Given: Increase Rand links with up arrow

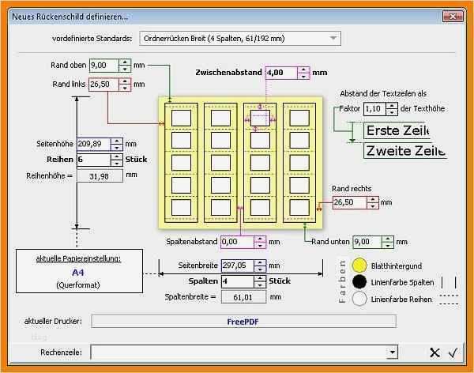Looking at the screenshot, I should [x=125, y=81].
